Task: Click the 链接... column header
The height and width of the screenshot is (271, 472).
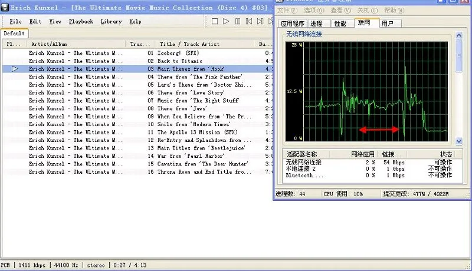Action: [394, 154]
